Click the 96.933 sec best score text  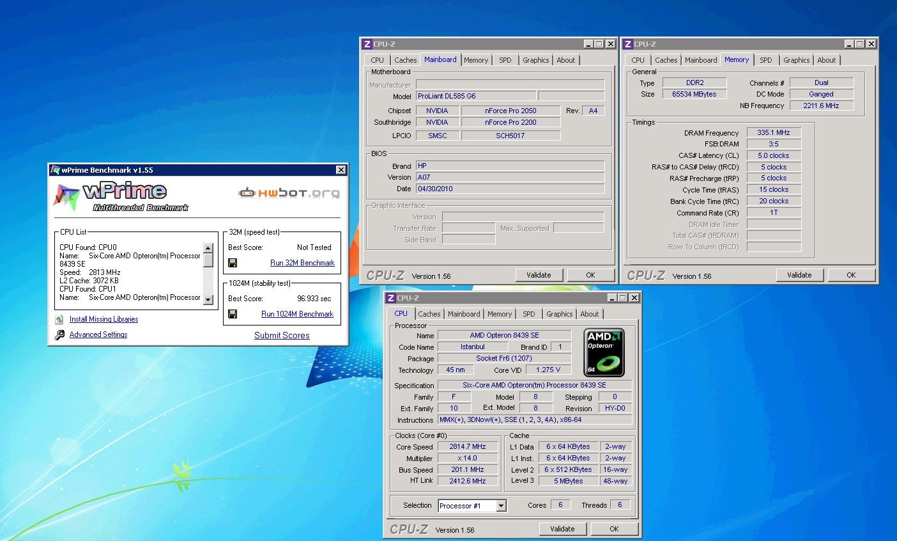coord(314,299)
